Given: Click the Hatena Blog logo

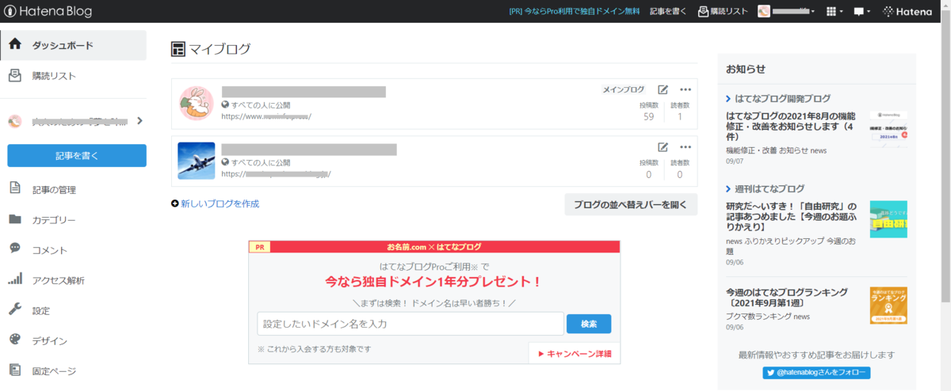Looking at the screenshot, I should tap(48, 11).
